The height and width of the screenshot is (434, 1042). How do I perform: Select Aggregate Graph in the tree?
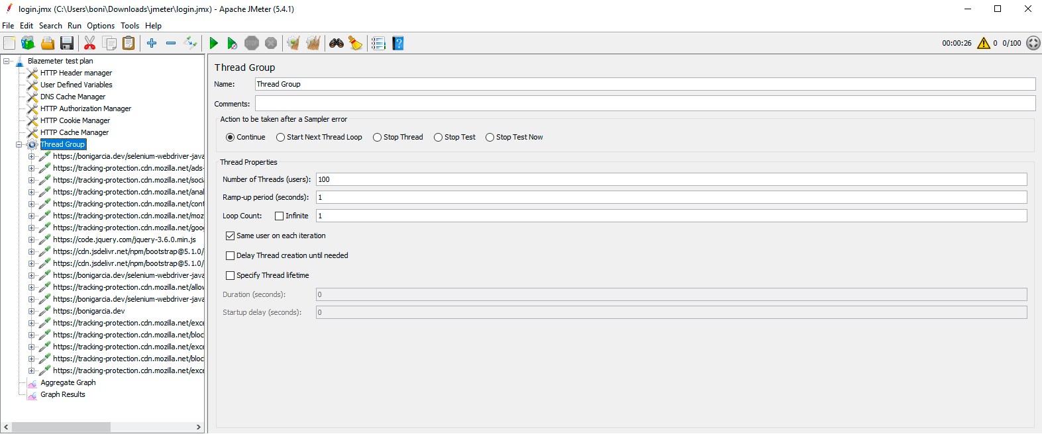(68, 382)
